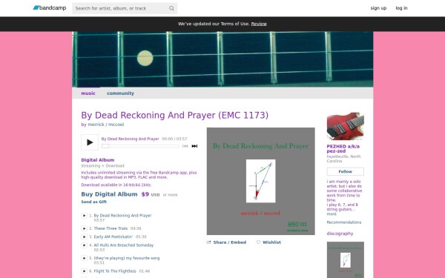The image size is (445, 278).
Task: Switch to the community tab
Action: tap(120, 93)
